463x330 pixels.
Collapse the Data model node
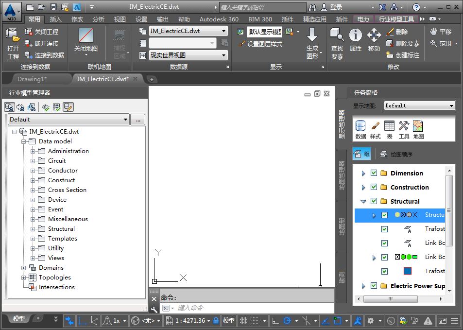(23, 141)
